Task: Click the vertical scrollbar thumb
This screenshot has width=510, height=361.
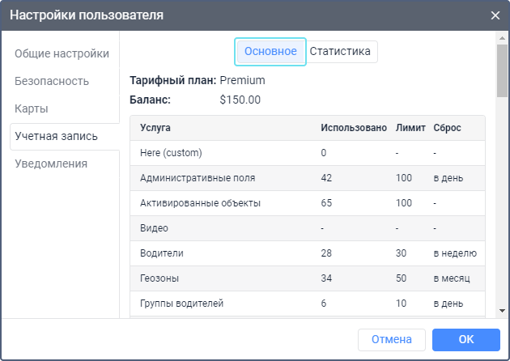Action: [x=502, y=73]
